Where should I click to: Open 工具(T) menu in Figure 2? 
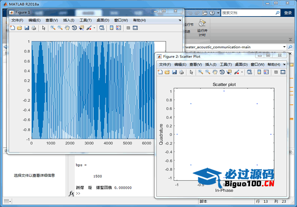pyautogui.click(x=226, y=65)
